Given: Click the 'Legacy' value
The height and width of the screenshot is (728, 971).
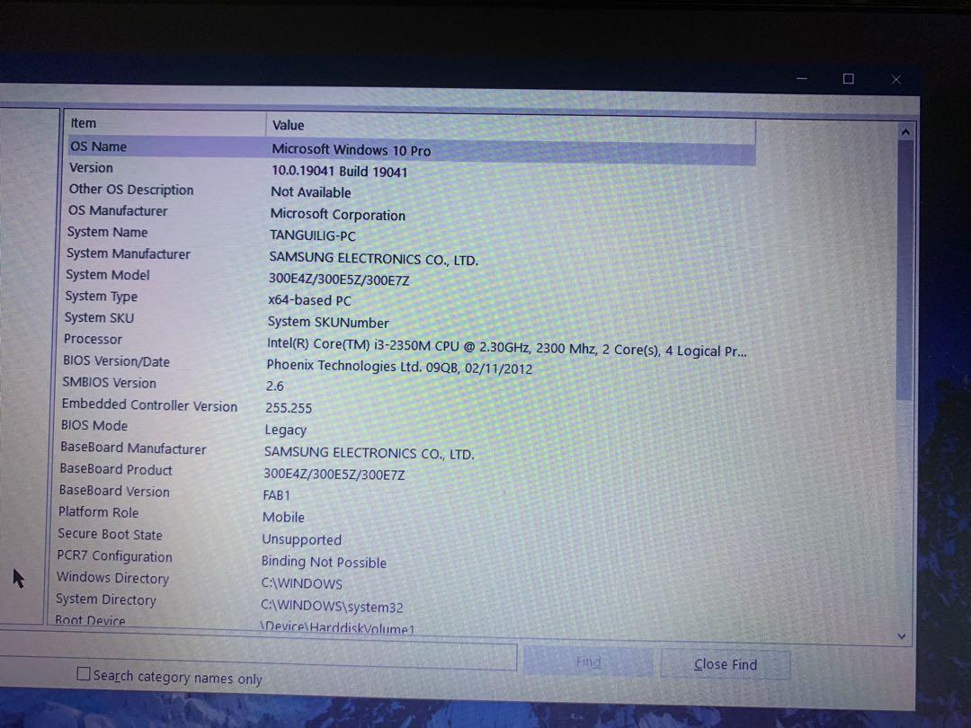Looking at the screenshot, I should click(x=286, y=431).
